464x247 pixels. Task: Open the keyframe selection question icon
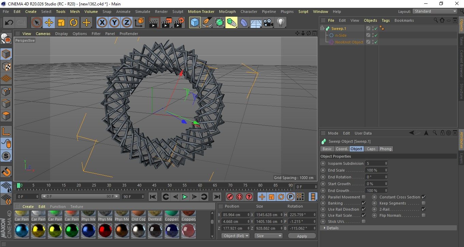point(249,197)
